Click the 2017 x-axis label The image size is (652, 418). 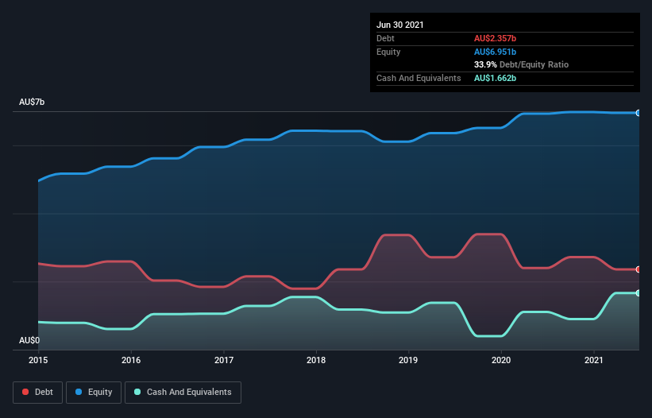pos(224,360)
